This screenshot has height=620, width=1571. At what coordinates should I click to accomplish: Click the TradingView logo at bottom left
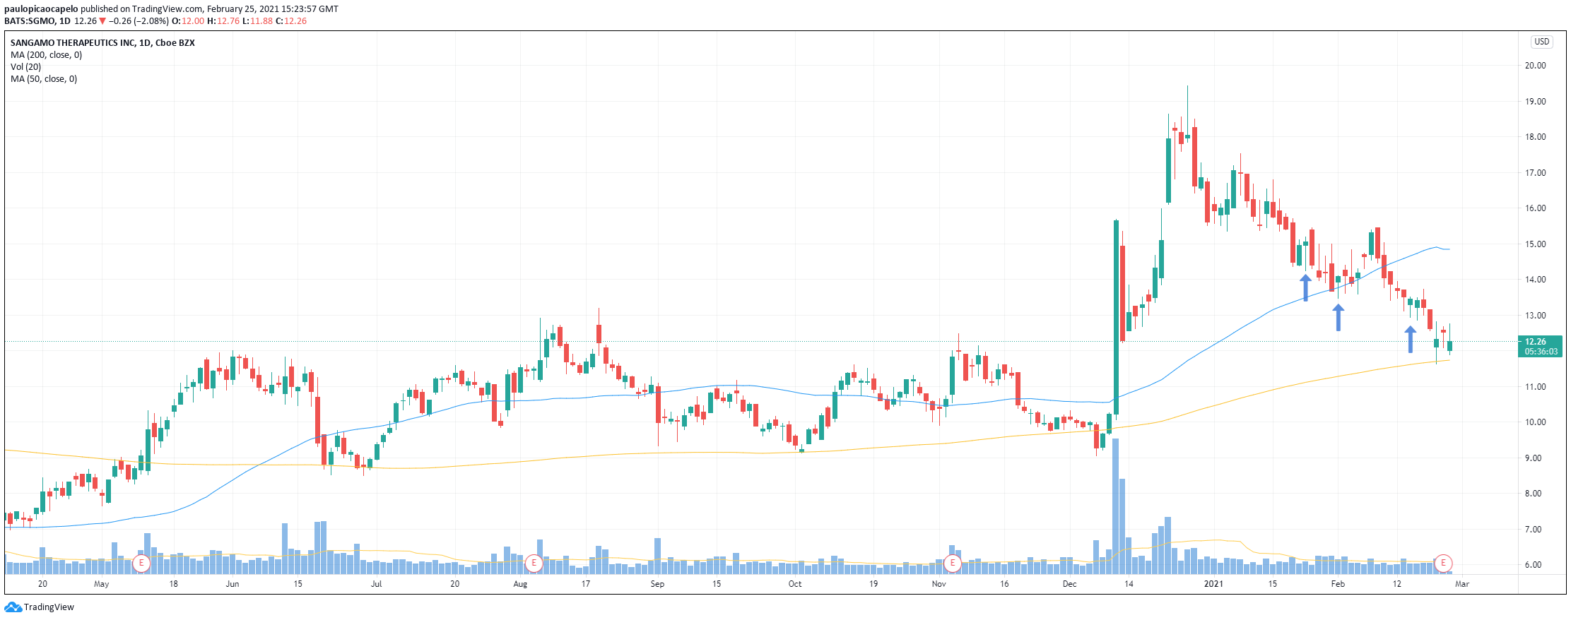pyautogui.click(x=40, y=607)
